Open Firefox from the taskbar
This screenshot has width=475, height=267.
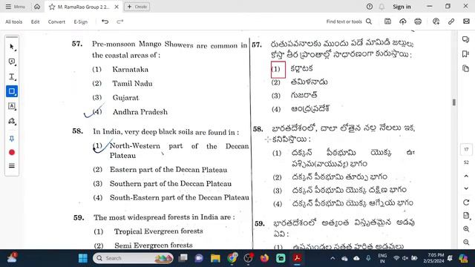coord(264,258)
